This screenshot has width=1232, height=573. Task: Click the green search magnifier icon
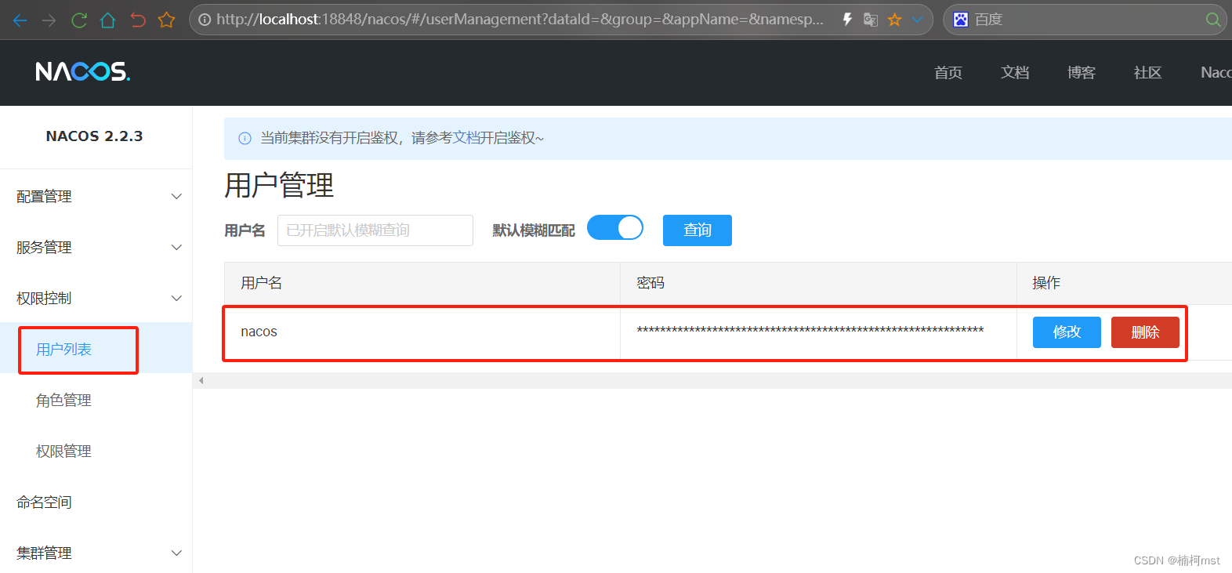click(x=1212, y=20)
